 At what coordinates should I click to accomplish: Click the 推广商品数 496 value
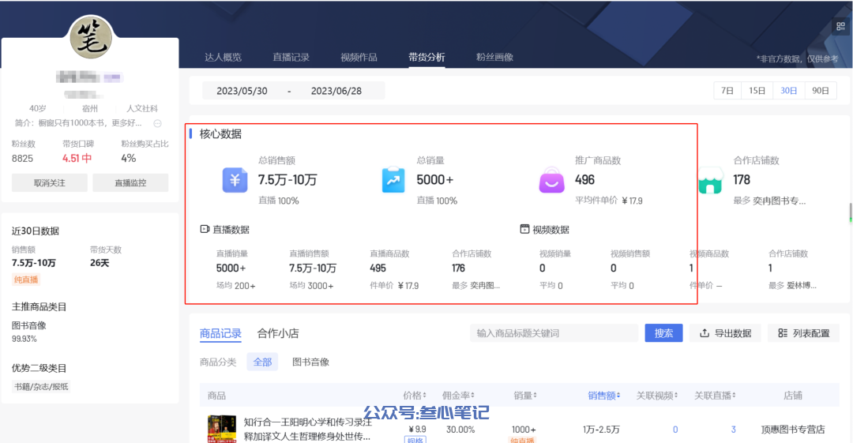(x=584, y=179)
